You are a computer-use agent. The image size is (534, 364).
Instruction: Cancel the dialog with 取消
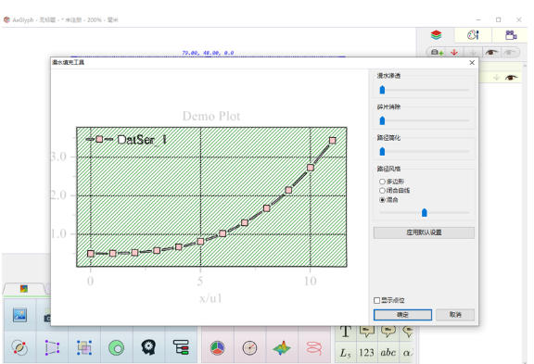[455, 315]
